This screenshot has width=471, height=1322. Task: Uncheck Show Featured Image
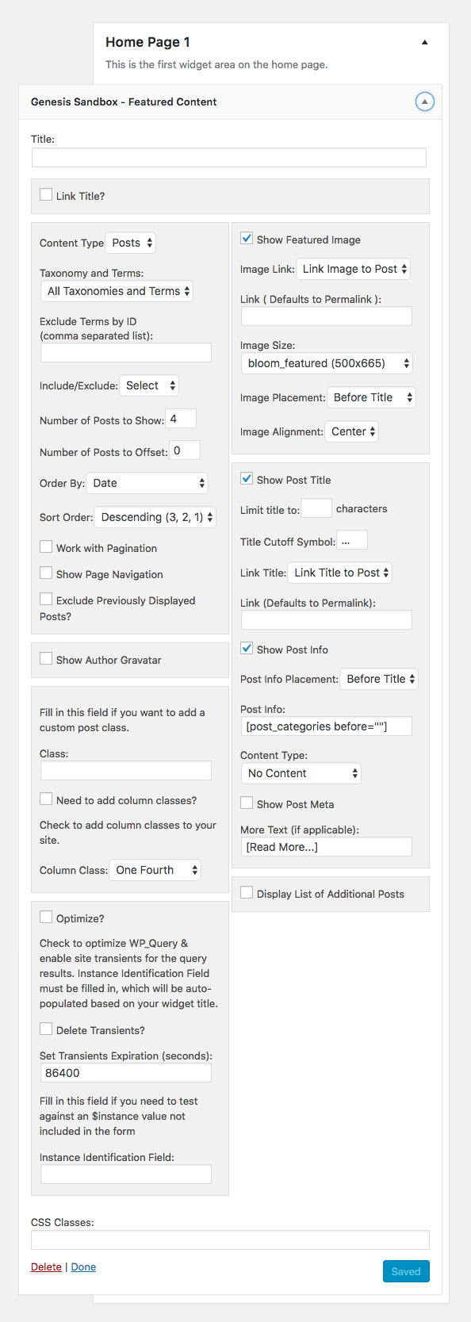coord(247,239)
